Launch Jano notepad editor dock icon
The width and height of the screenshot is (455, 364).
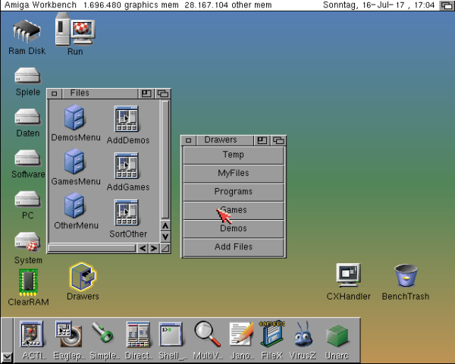[241, 334]
